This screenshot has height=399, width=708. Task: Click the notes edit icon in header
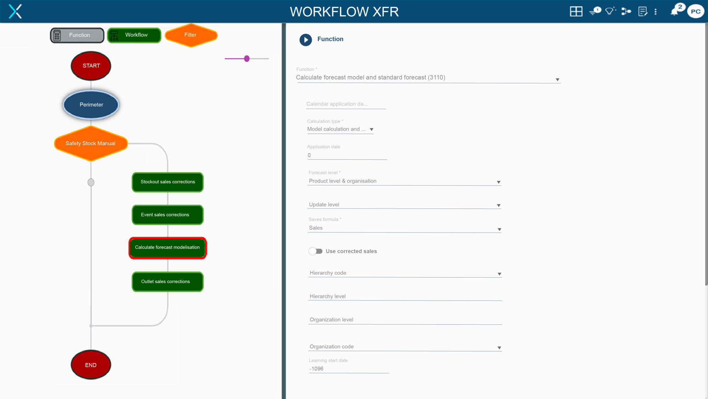[643, 12]
